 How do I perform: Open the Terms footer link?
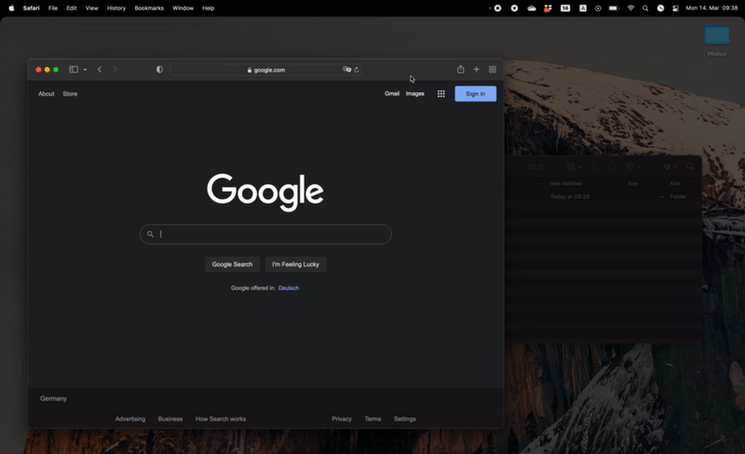[x=373, y=419]
